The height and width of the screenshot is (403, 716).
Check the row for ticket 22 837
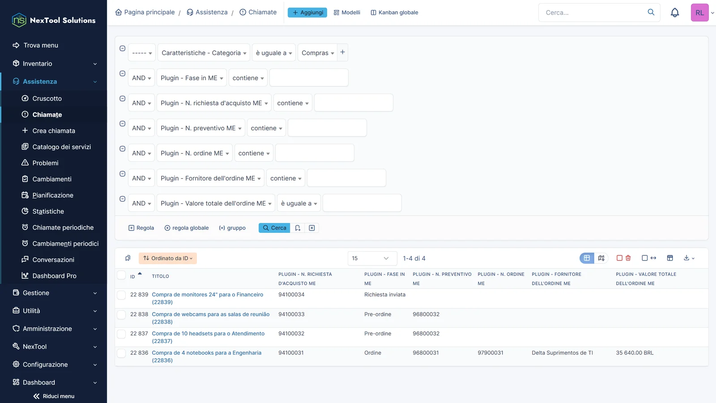[x=121, y=334]
